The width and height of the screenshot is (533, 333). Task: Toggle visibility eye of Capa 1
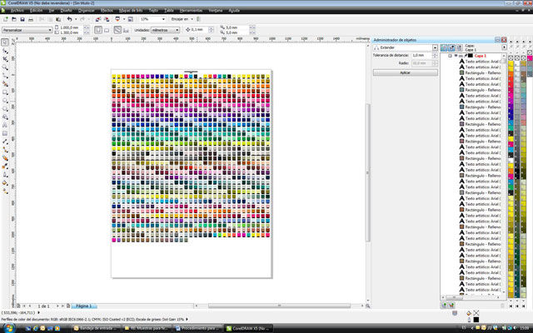(455, 56)
